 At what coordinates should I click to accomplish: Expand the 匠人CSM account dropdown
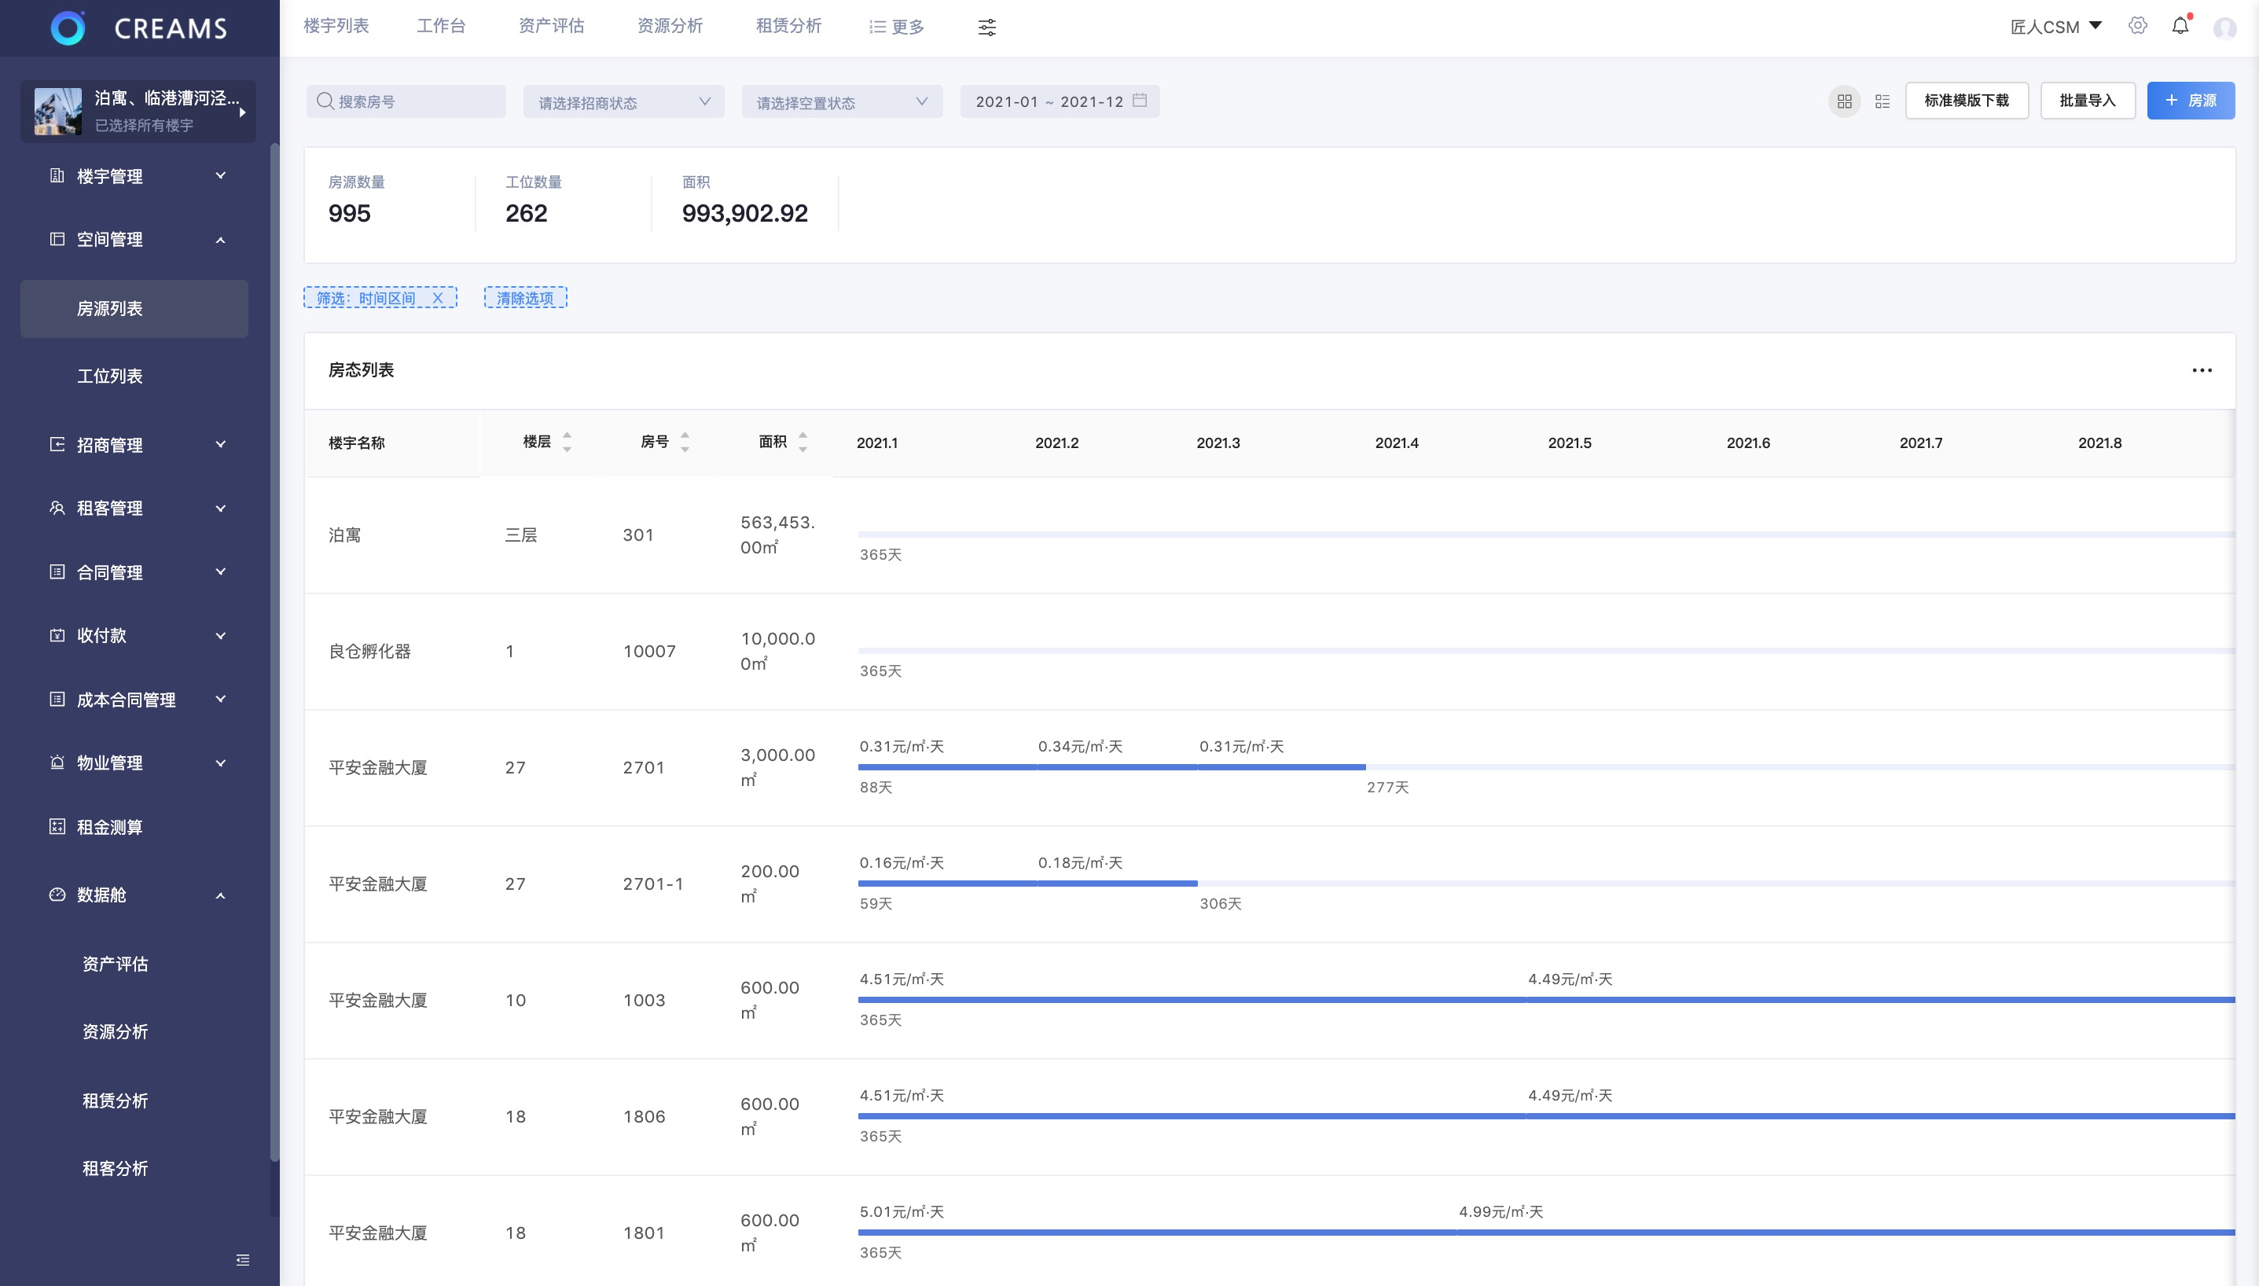pyautogui.click(x=2055, y=27)
